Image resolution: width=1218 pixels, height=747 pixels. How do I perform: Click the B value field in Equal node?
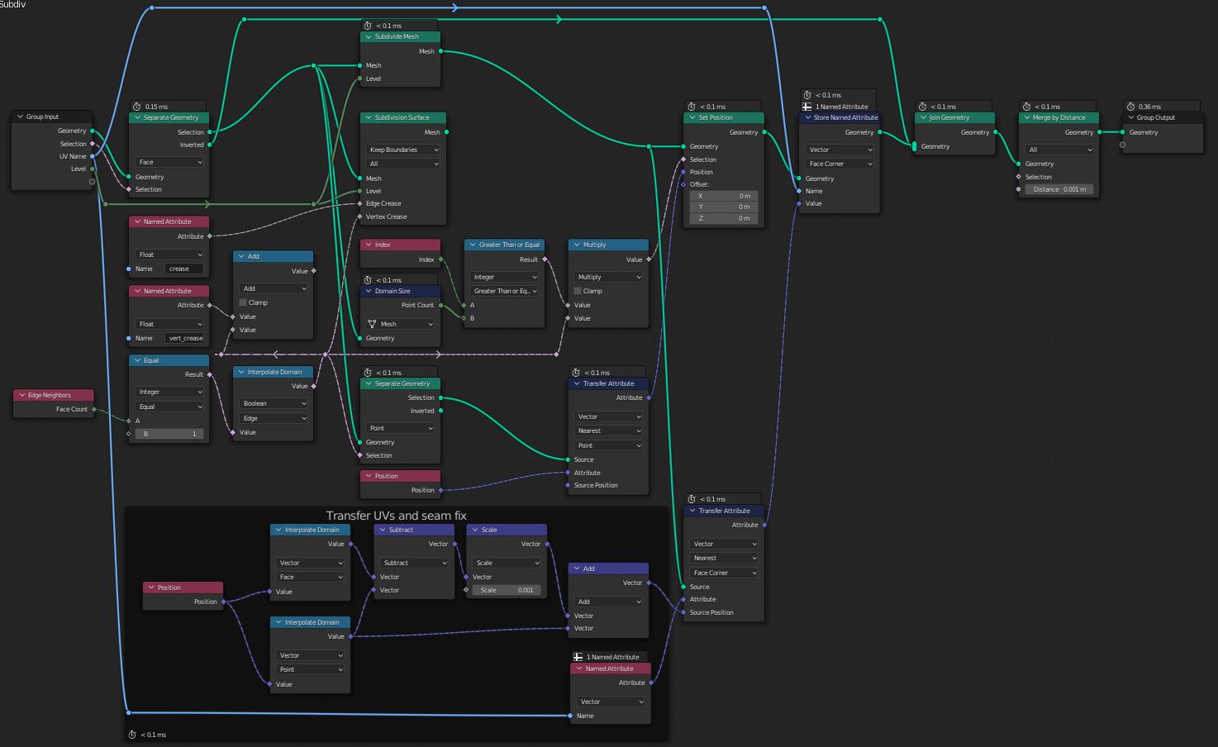coord(169,434)
